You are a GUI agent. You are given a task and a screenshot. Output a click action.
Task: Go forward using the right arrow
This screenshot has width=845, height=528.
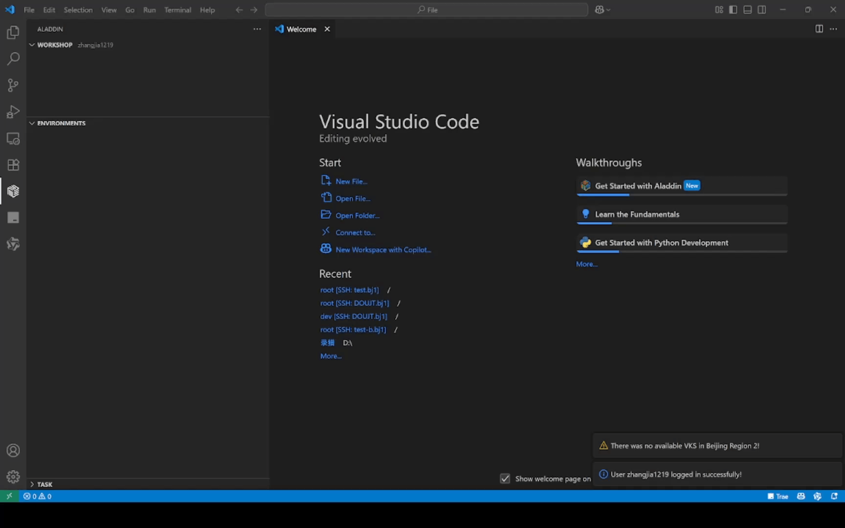click(x=254, y=10)
